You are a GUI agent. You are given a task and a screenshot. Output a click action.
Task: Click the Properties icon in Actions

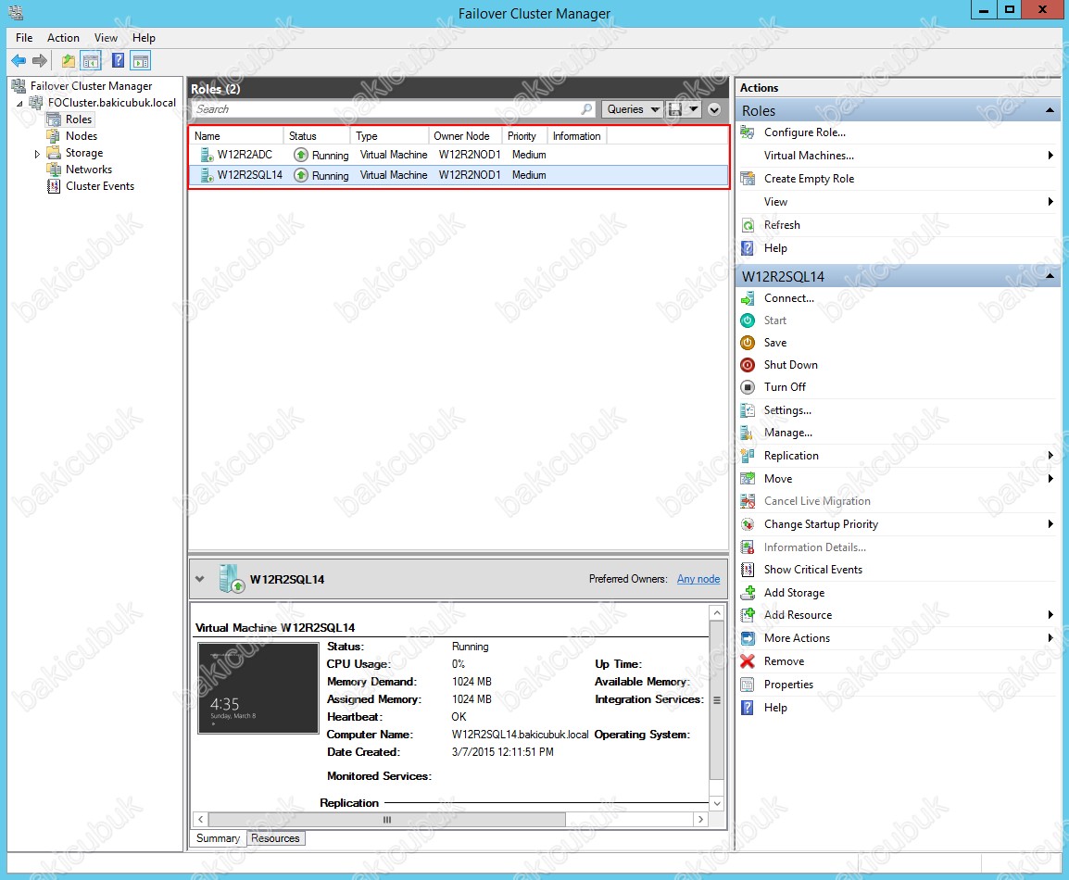pyautogui.click(x=748, y=685)
